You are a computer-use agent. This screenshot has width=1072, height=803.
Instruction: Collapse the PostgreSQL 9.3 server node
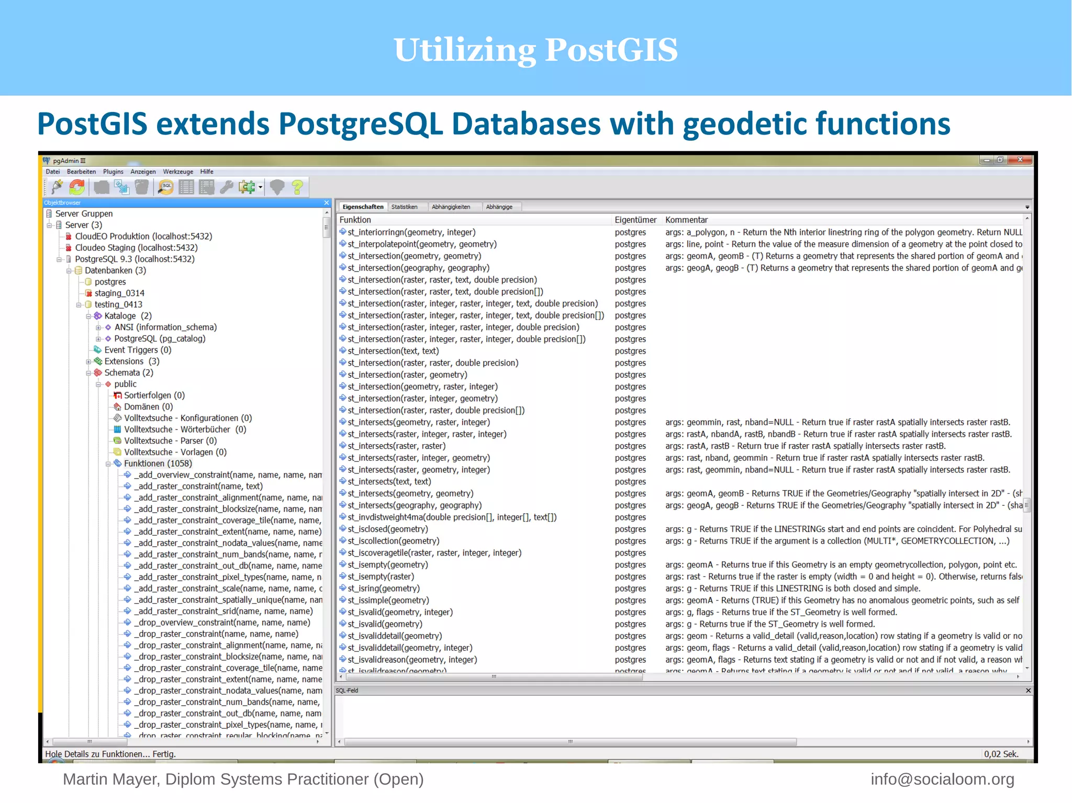coord(59,259)
